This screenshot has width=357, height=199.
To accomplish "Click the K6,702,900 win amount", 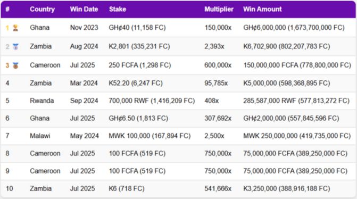I will [x=287, y=46].
